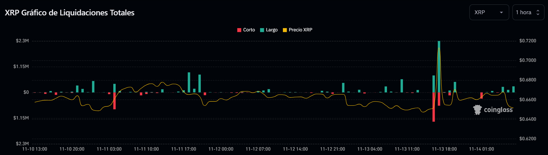The width and height of the screenshot is (548, 155).
Task: Click the up-down arrows beside 1 hora
Action: 538,12
